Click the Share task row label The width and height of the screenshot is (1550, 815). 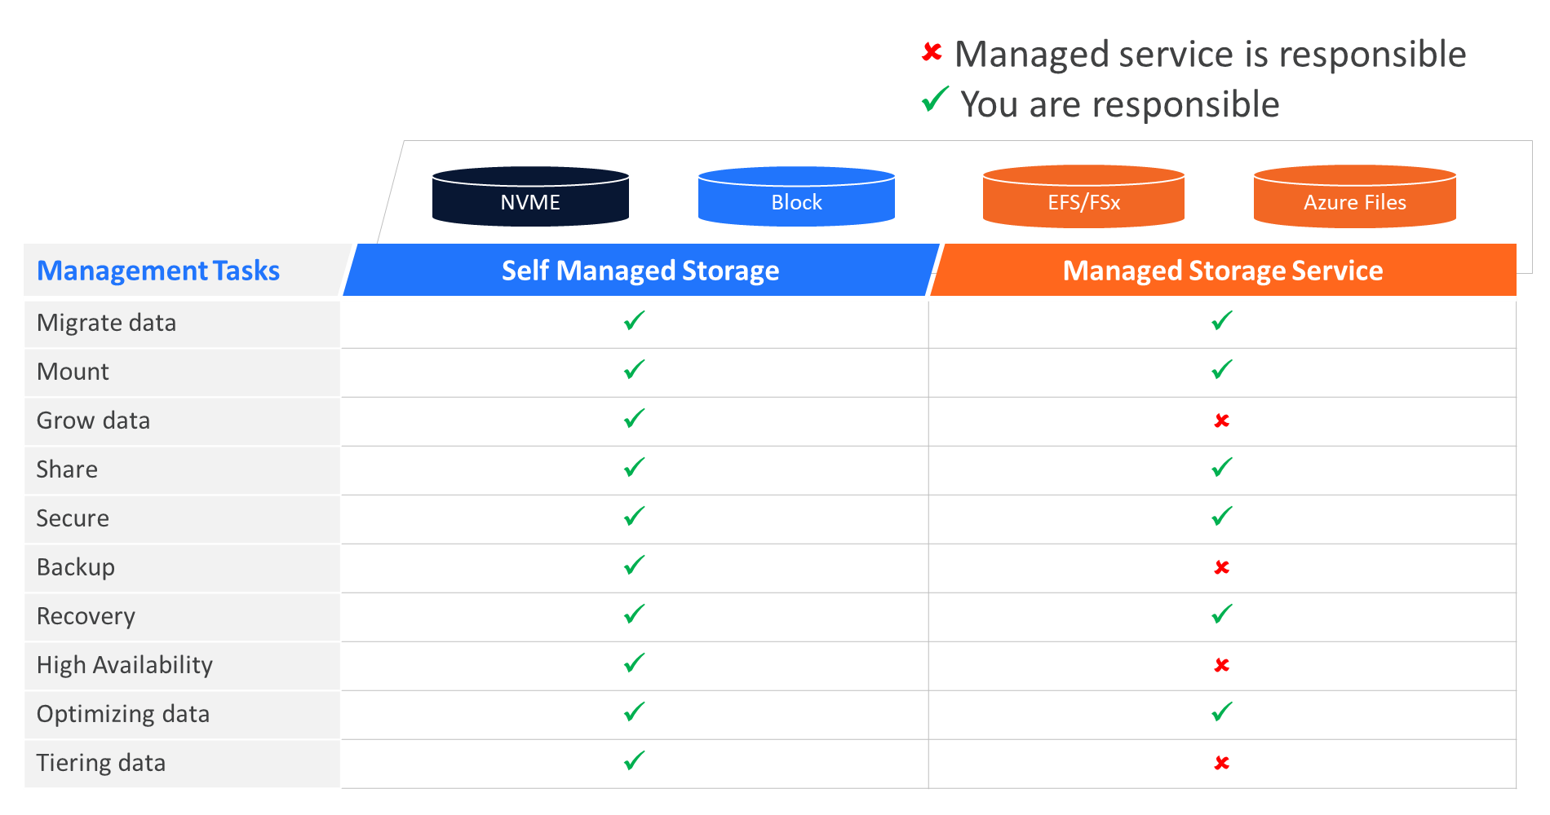(x=67, y=469)
